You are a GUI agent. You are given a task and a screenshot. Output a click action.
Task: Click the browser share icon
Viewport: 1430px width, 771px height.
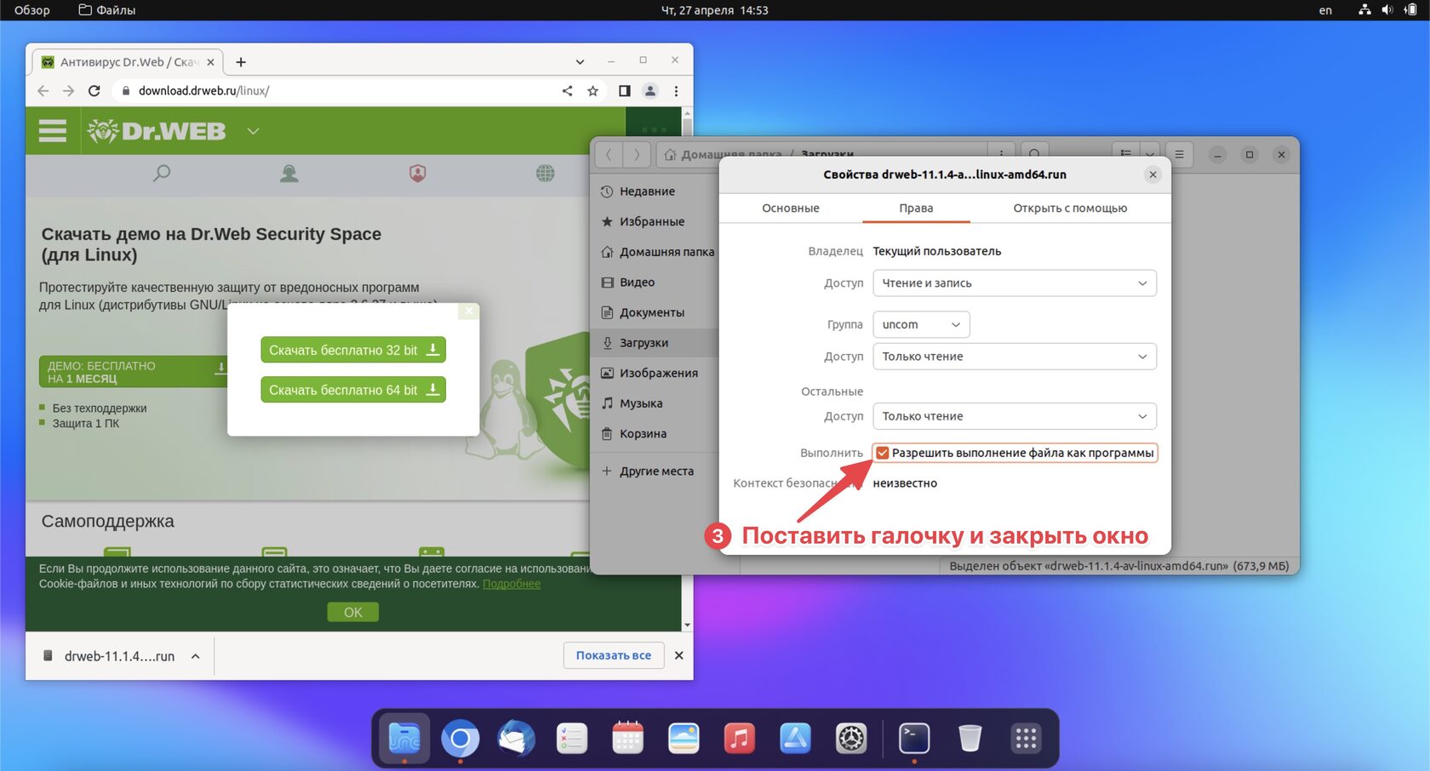pyautogui.click(x=567, y=91)
